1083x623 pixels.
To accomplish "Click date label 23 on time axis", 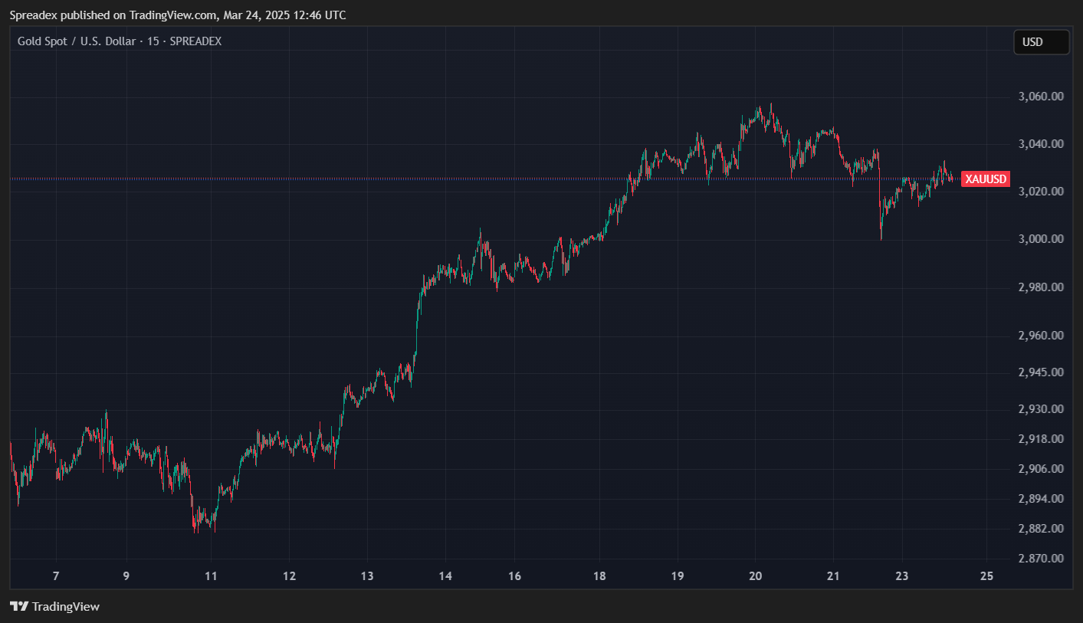I will click(902, 576).
